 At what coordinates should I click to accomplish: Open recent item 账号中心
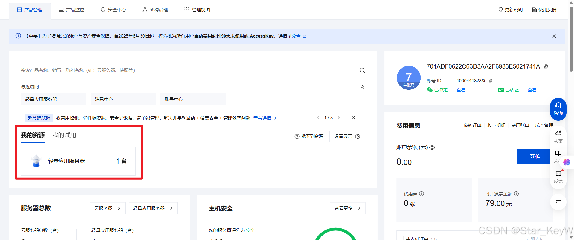click(193, 99)
